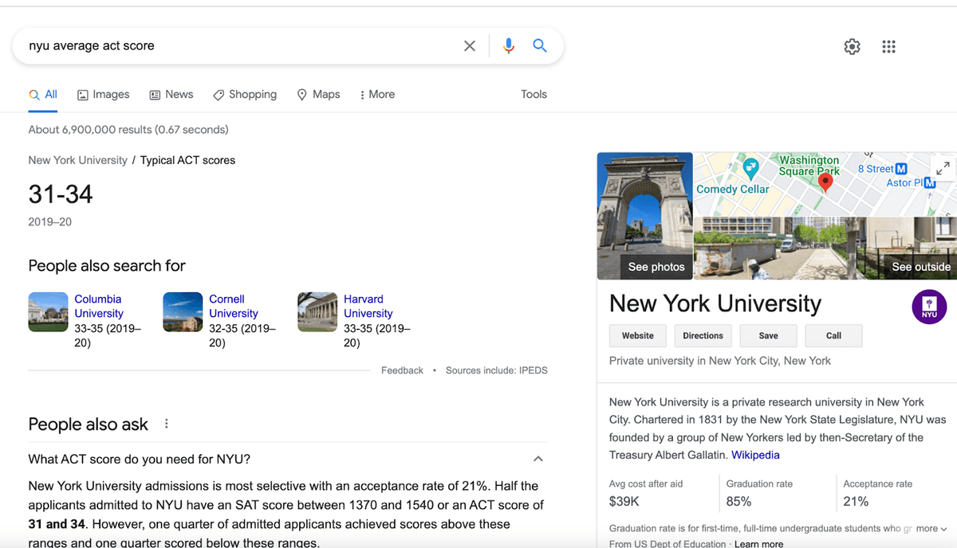The height and width of the screenshot is (548, 957).
Task: Click the Directions button
Action: tap(703, 335)
